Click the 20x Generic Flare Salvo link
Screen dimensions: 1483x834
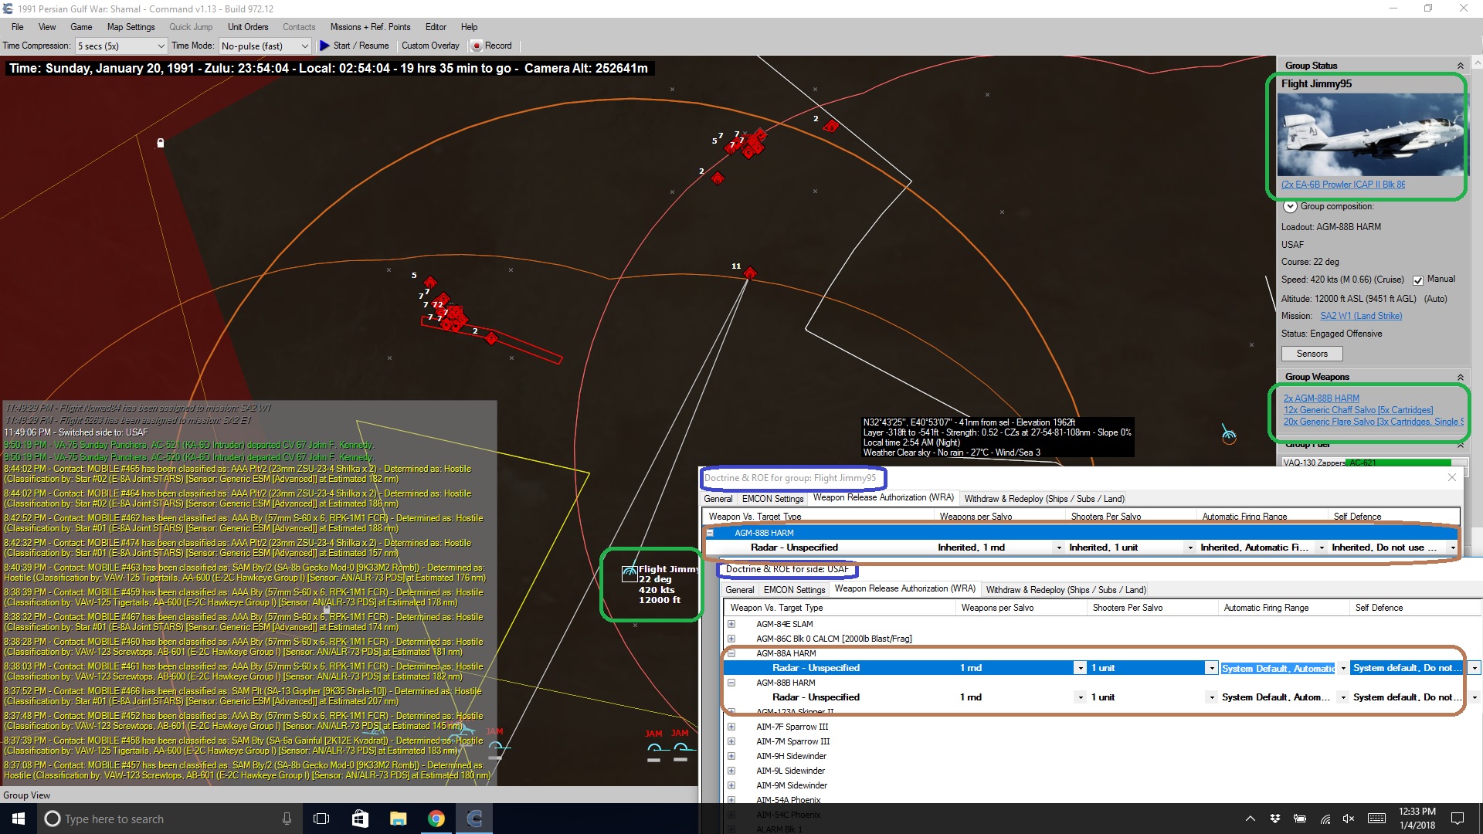point(1372,422)
